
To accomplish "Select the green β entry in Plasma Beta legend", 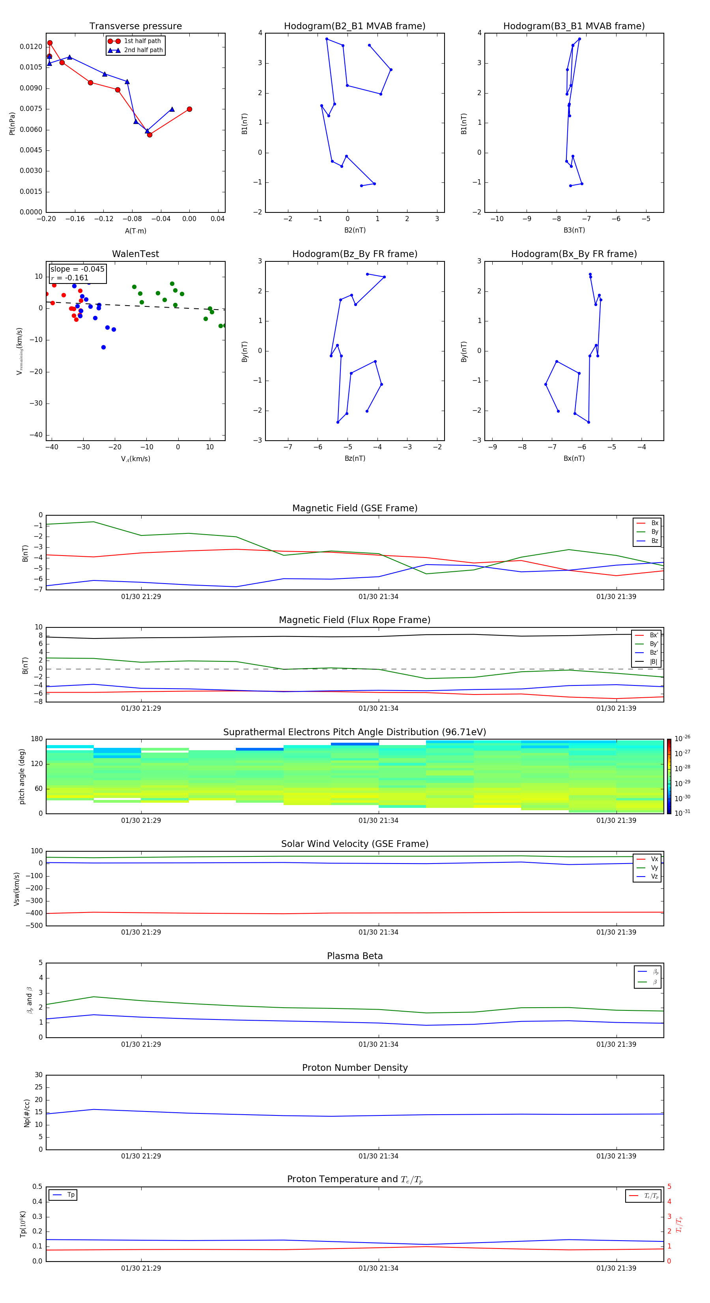I will pos(648,982).
